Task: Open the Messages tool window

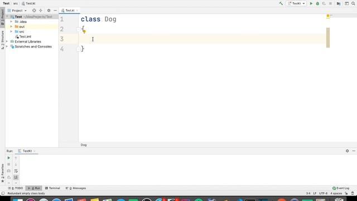Action: 76,188
